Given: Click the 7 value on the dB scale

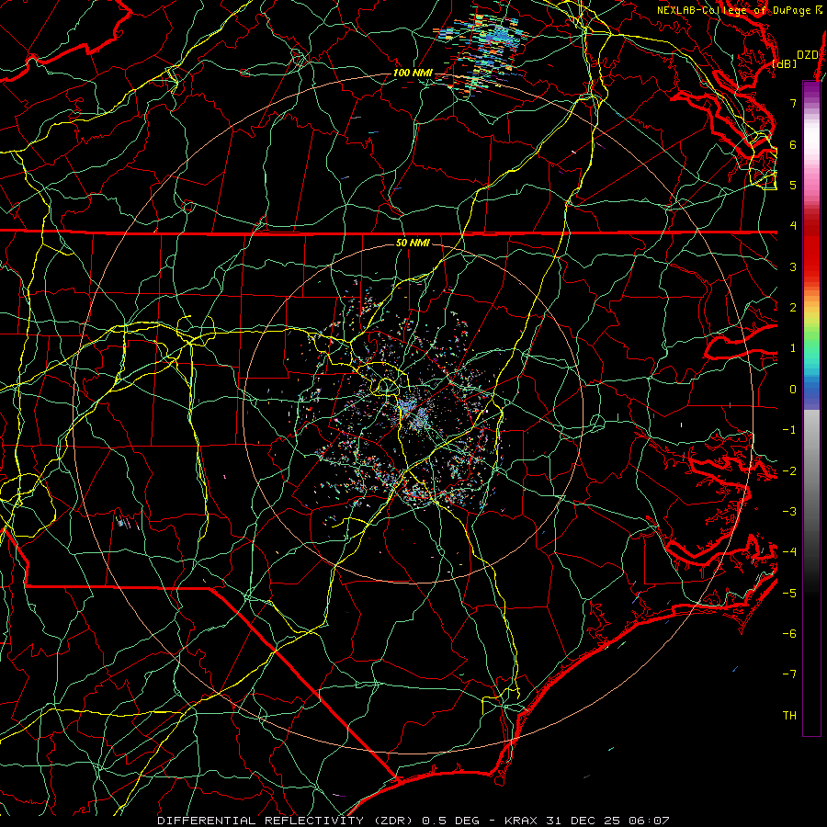Looking at the screenshot, I should pos(793,103).
